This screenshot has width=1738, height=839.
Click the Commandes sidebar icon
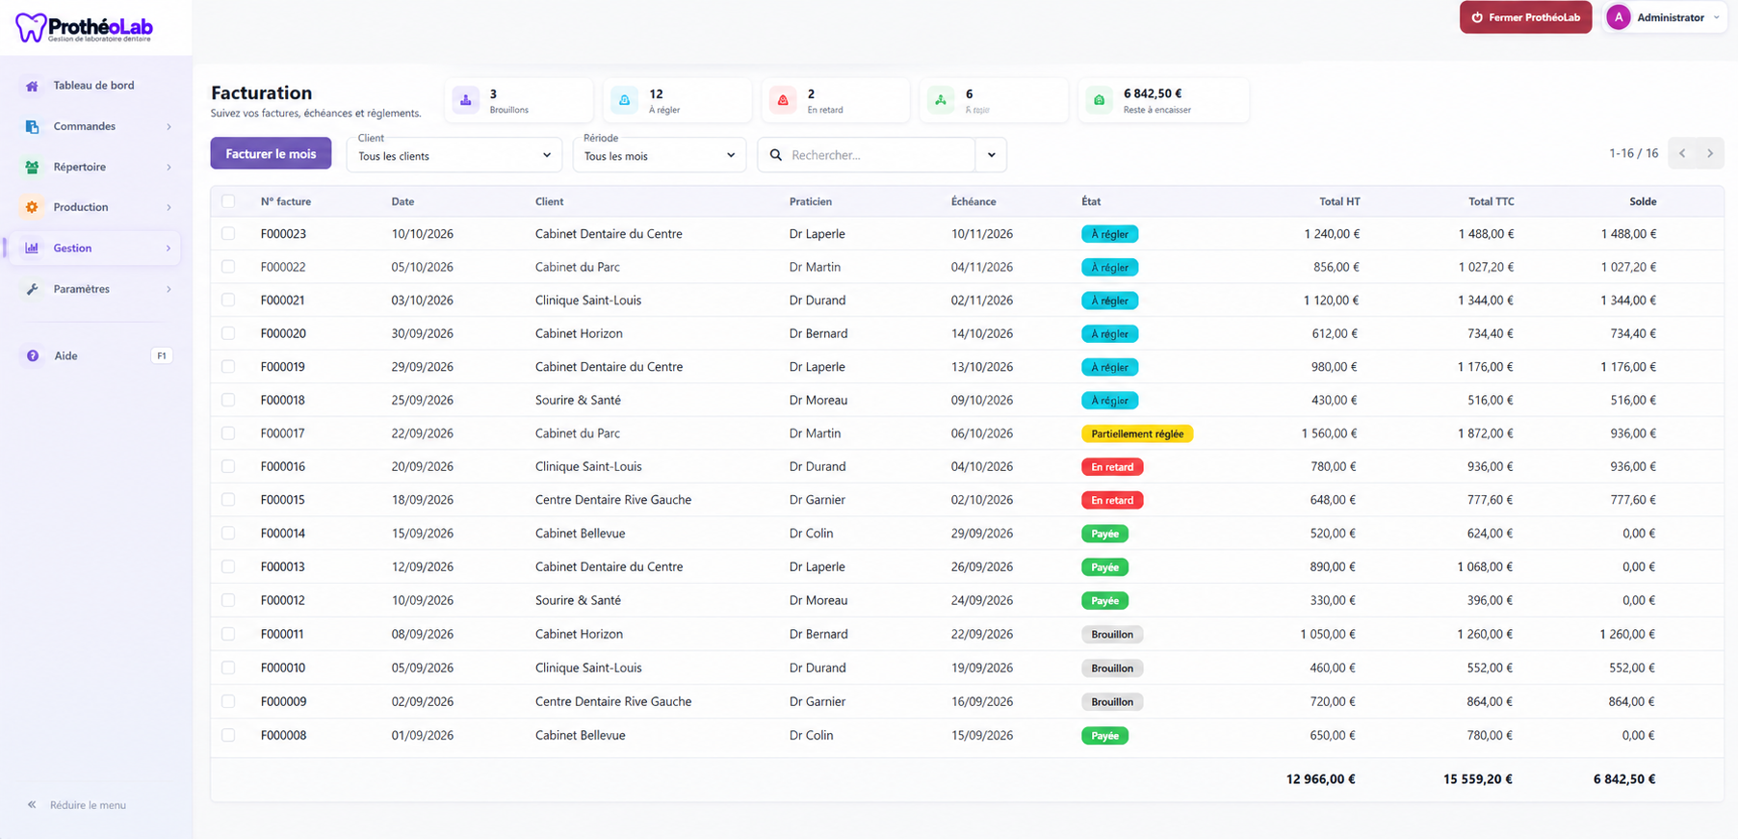[x=32, y=126]
